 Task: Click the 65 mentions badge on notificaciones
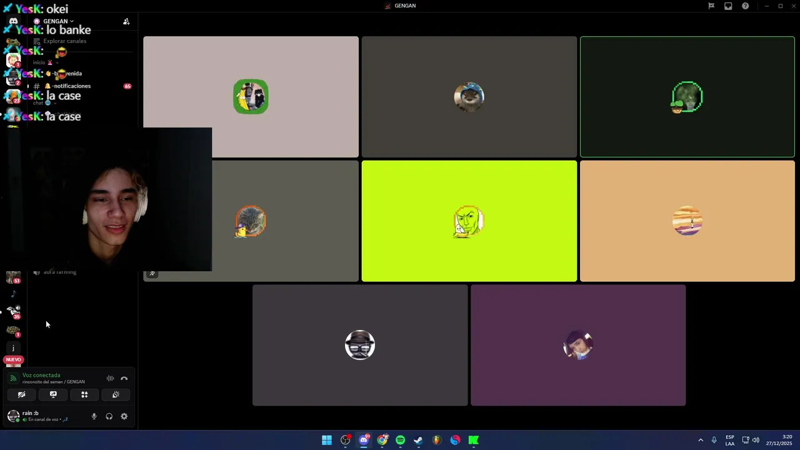click(x=127, y=86)
